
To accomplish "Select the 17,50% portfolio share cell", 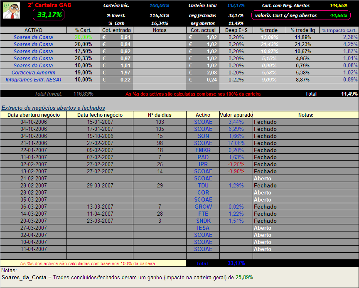I will coord(84,51).
